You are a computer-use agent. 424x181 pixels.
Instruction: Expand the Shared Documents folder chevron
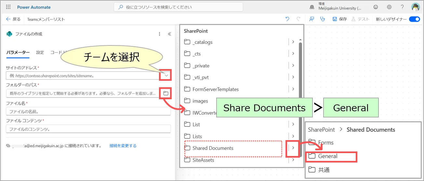tap(293, 148)
